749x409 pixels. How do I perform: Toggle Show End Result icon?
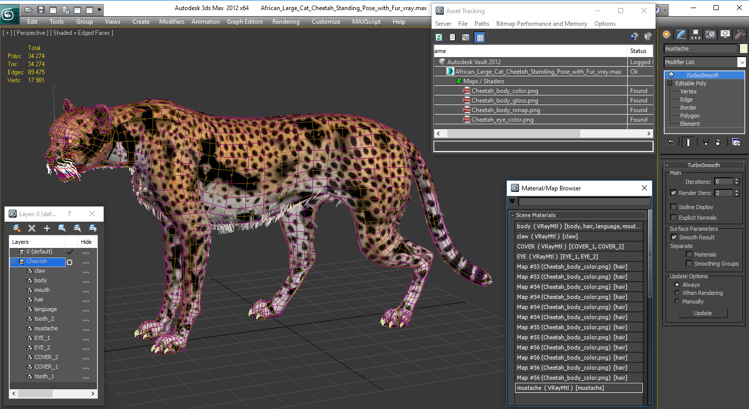click(688, 142)
